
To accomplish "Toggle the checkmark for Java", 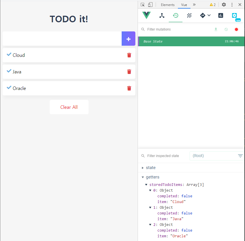I will pyautogui.click(x=9, y=71).
